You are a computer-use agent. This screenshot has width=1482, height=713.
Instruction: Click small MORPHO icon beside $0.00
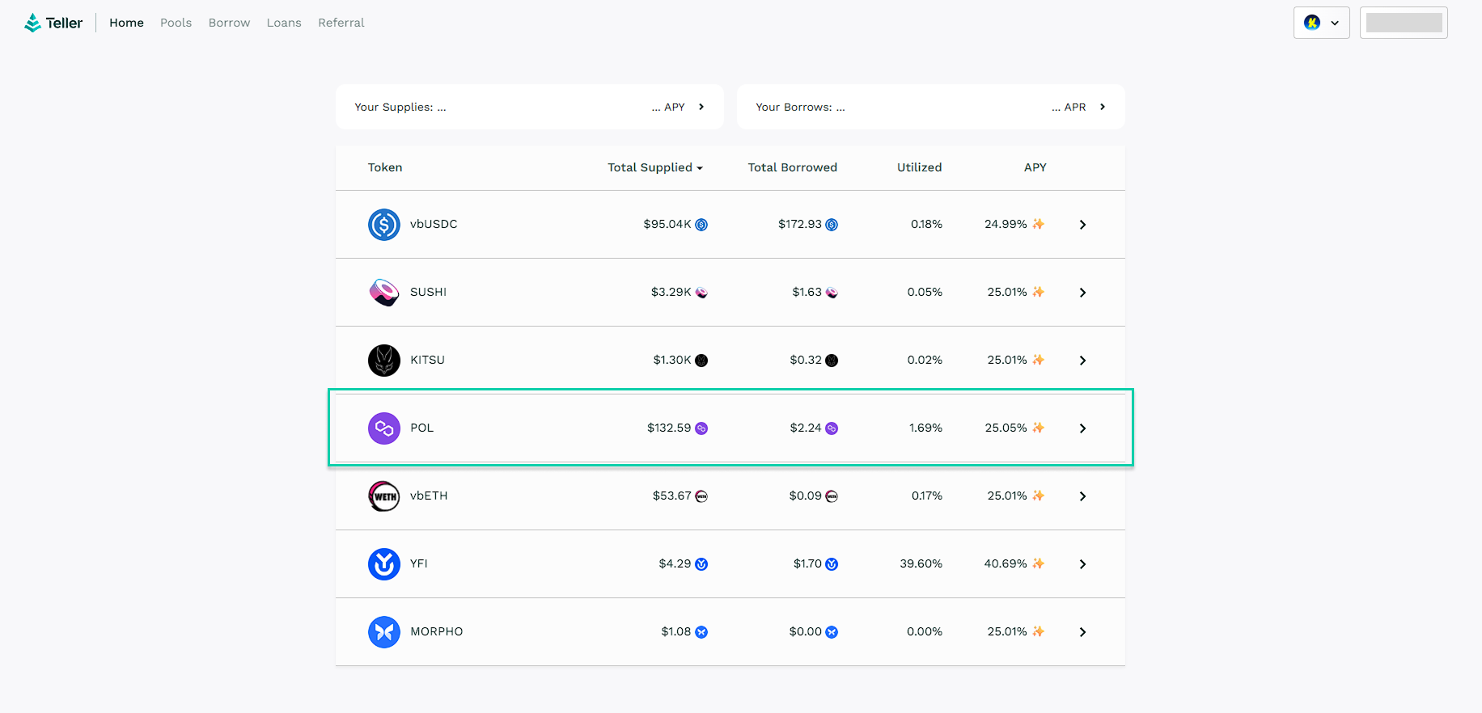point(832,632)
